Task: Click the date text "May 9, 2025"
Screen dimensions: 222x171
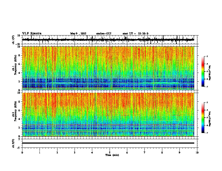Action: 78,34
